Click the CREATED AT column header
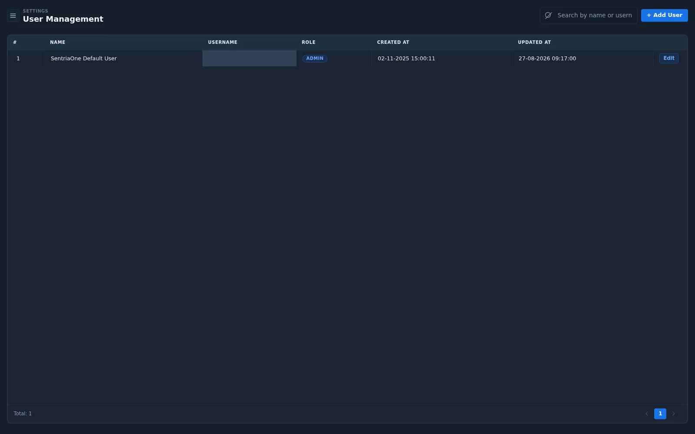The image size is (695, 434). (393, 42)
